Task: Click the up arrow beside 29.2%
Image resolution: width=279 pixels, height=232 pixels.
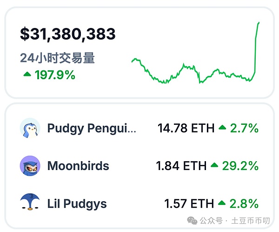Action: pyautogui.click(x=214, y=165)
